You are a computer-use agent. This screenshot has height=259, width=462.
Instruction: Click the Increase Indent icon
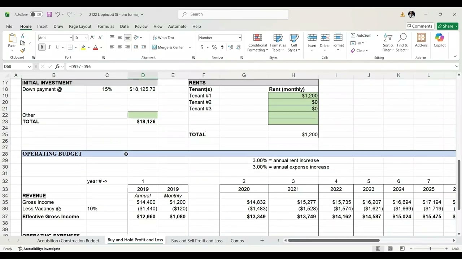click(144, 47)
